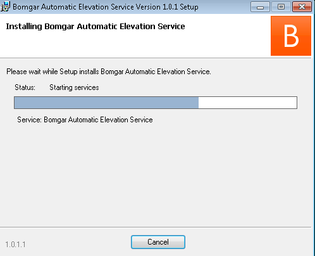
Task: Click the "Starting services" status text
Action: click(x=74, y=87)
